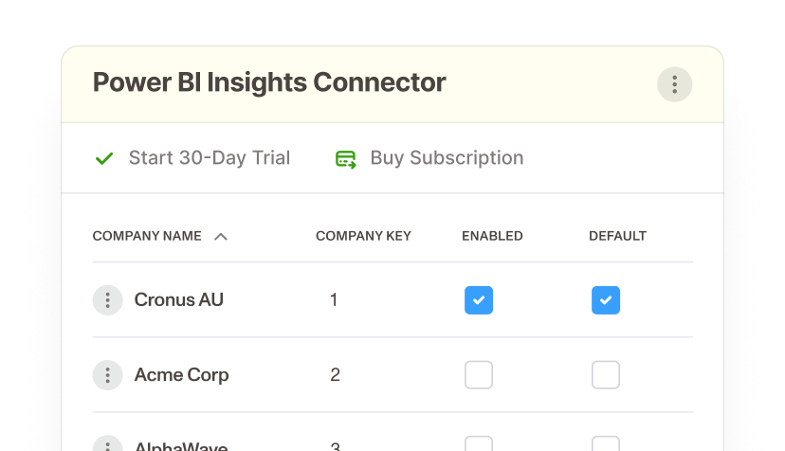
Task: Click the green checkmark trial icon
Action: coord(104,158)
